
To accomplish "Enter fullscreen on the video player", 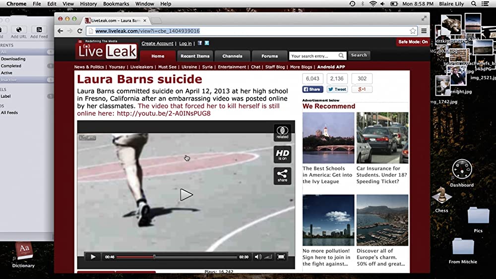I will (x=281, y=257).
